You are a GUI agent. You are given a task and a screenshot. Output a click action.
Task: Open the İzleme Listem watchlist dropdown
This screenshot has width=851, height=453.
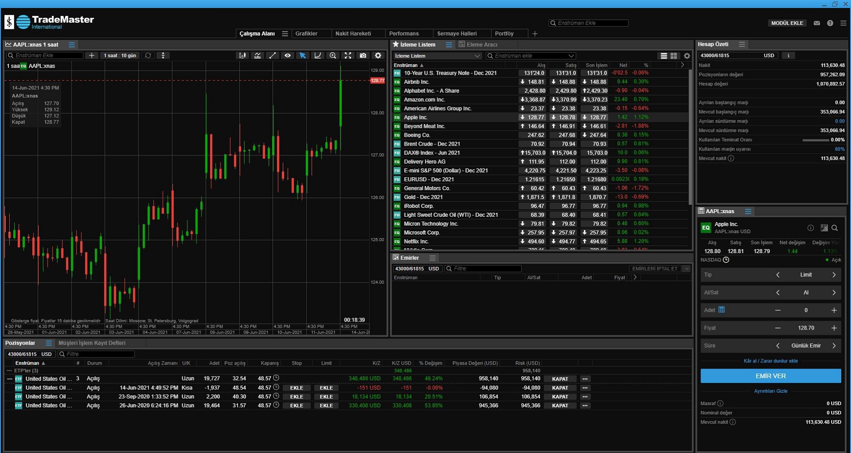(437, 56)
